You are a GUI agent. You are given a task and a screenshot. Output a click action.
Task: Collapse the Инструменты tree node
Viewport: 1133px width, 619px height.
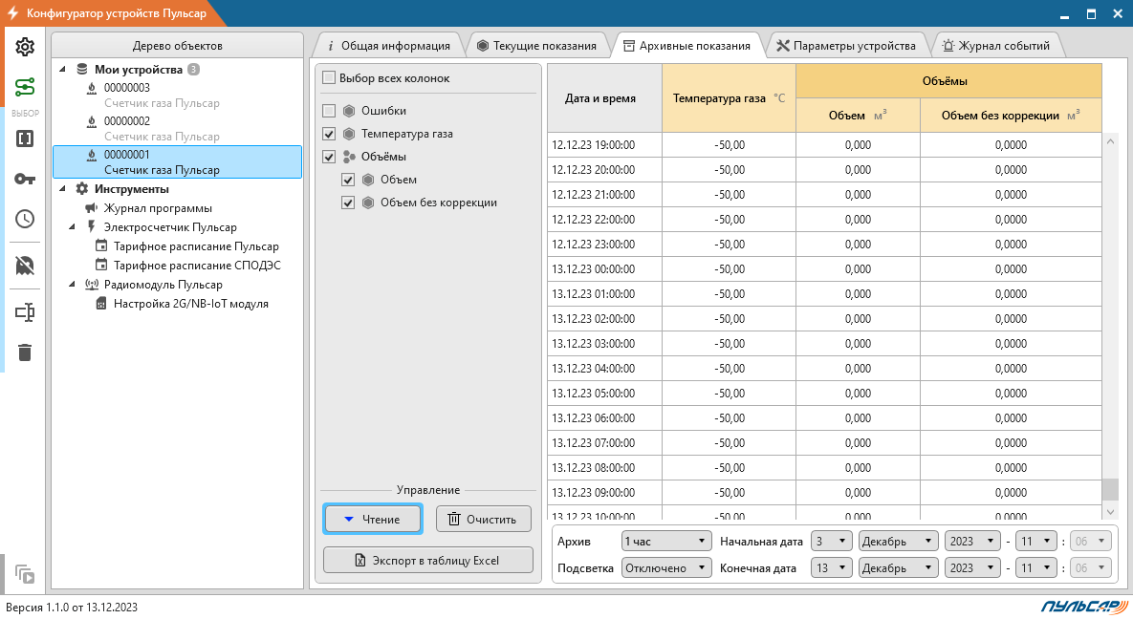coord(63,188)
